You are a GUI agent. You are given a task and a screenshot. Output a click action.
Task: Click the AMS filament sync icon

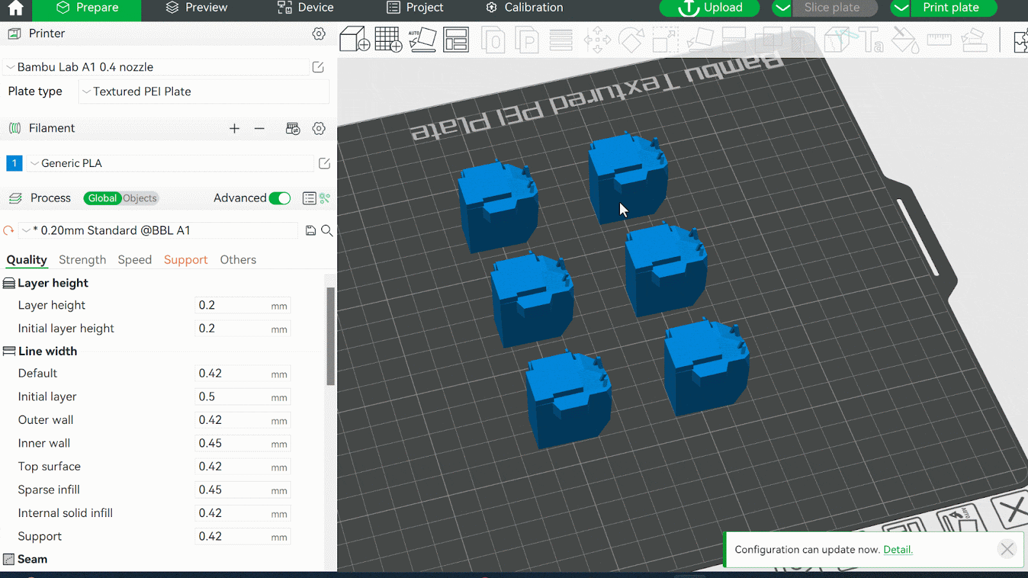pos(293,128)
